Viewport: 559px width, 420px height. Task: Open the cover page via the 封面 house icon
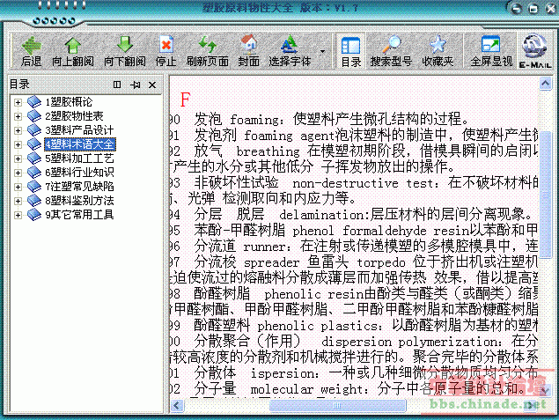click(x=249, y=45)
